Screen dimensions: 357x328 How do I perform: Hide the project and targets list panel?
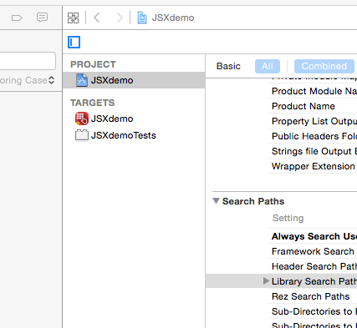(74, 43)
